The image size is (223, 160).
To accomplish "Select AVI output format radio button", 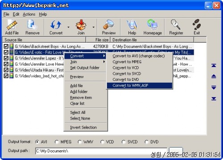I will [x=37, y=142].
